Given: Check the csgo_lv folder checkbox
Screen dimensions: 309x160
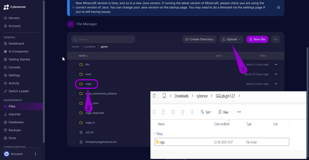Looking at the screenshot, I should 73,122.
